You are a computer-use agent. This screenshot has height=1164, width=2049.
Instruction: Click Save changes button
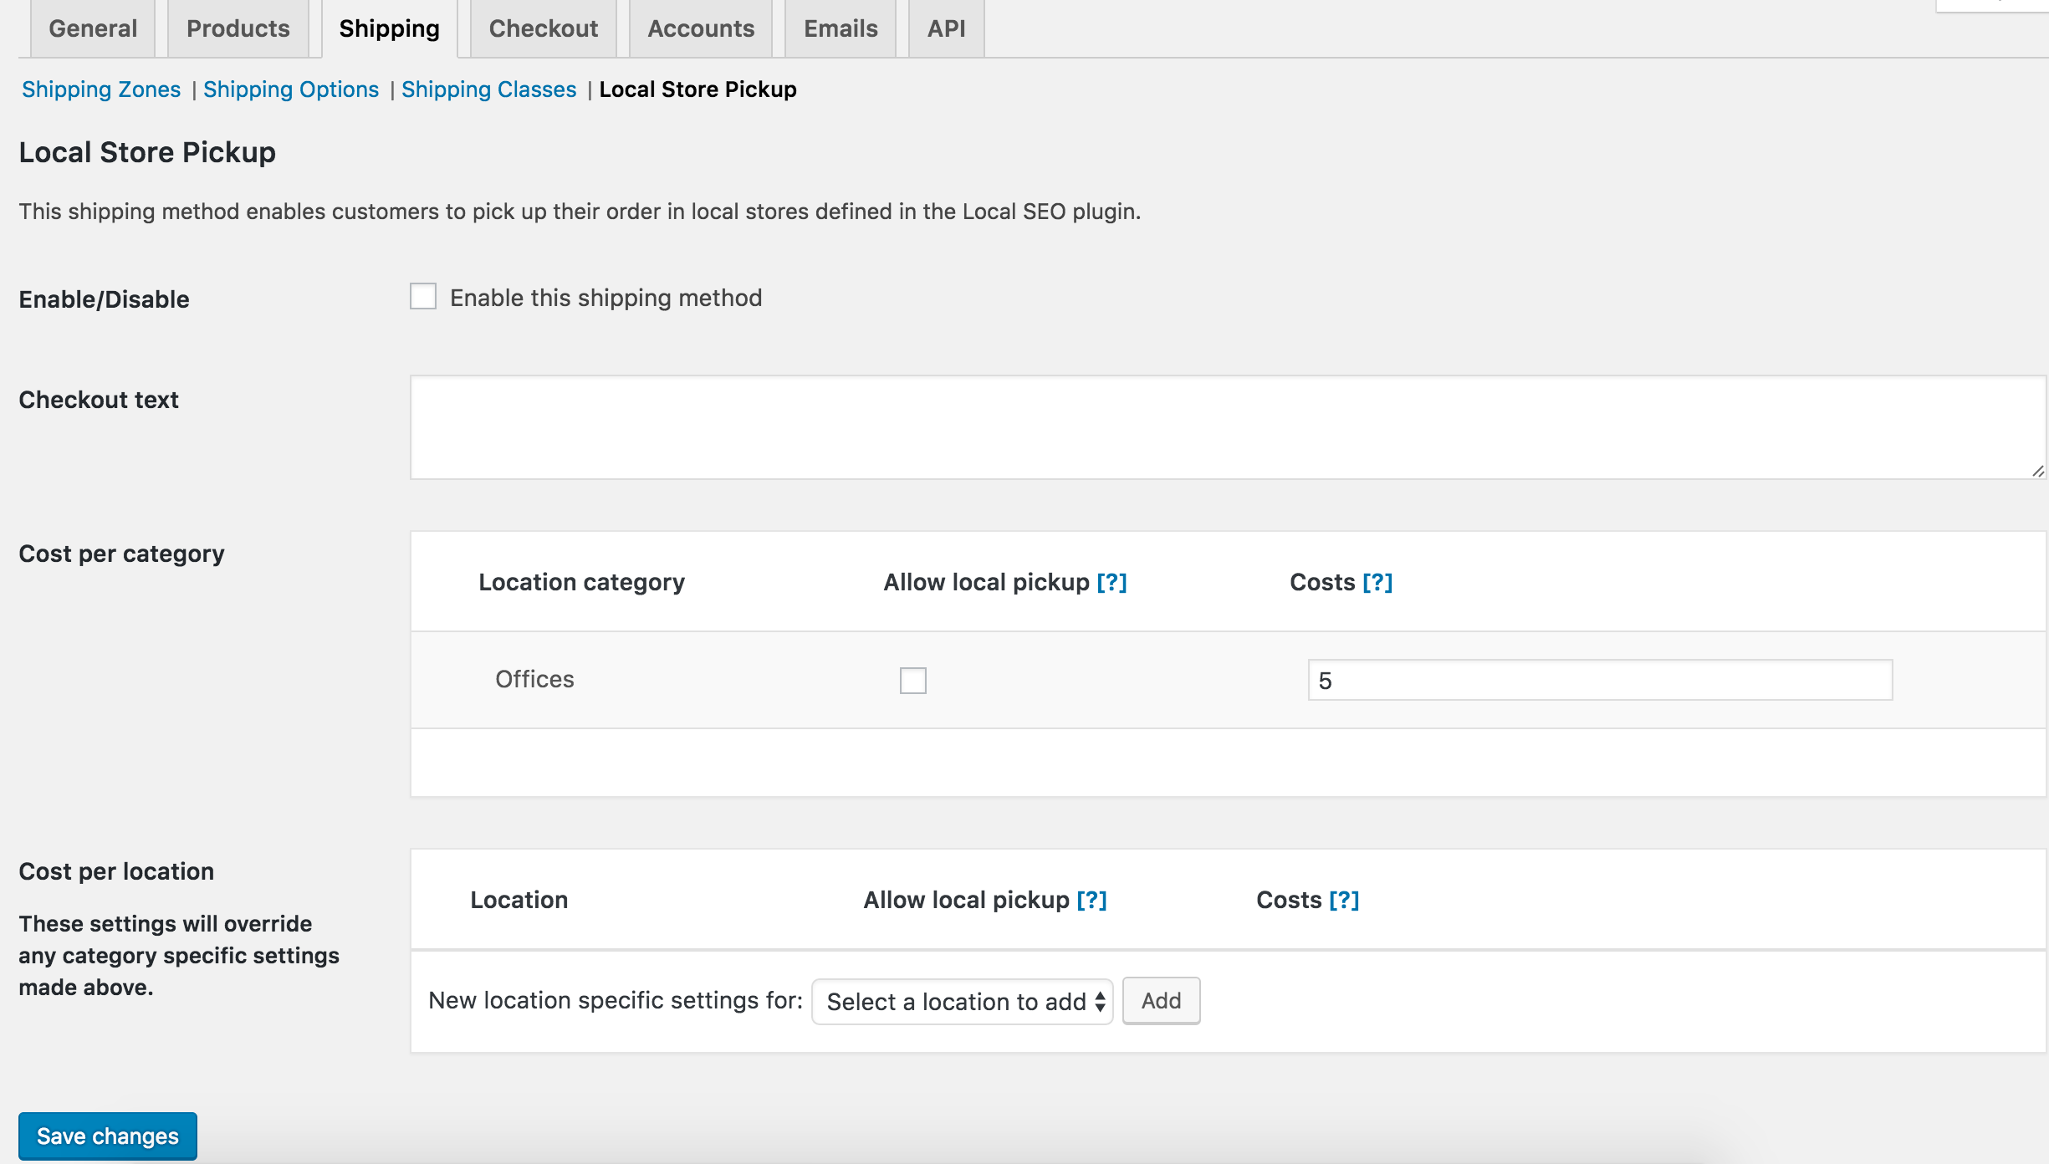(x=109, y=1136)
